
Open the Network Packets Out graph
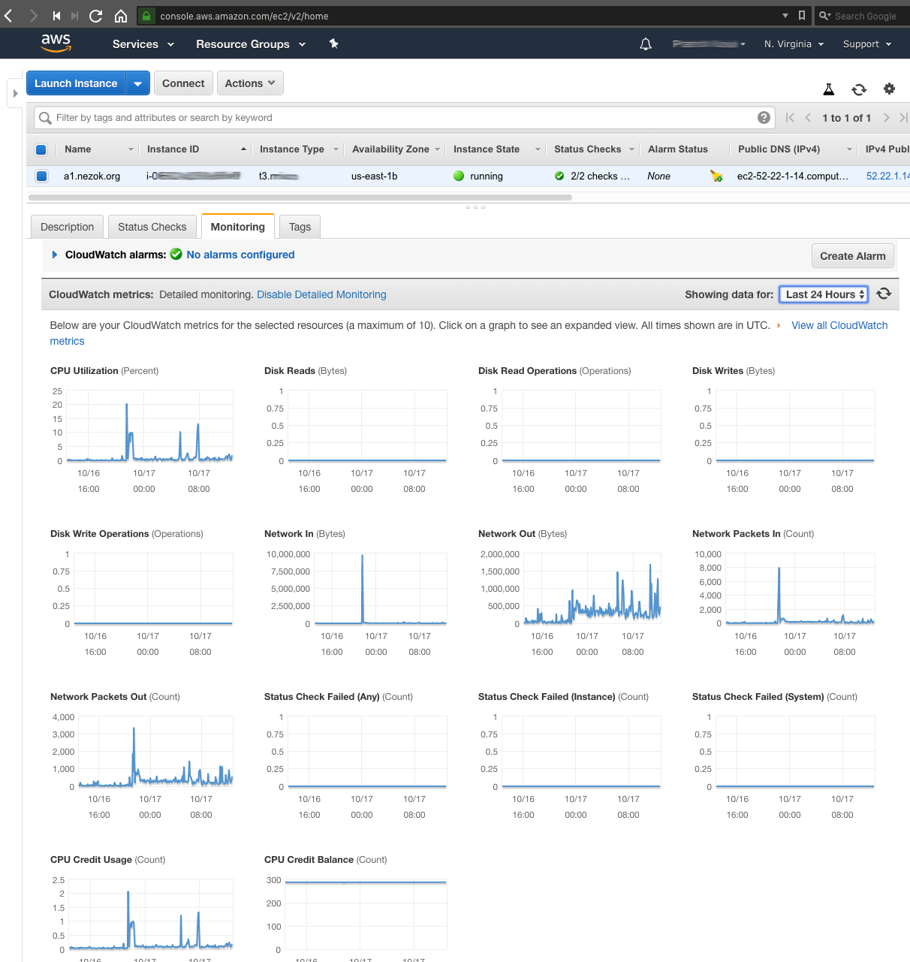[155, 752]
